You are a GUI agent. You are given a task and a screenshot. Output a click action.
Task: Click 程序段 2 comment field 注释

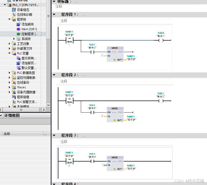[117, 81]
